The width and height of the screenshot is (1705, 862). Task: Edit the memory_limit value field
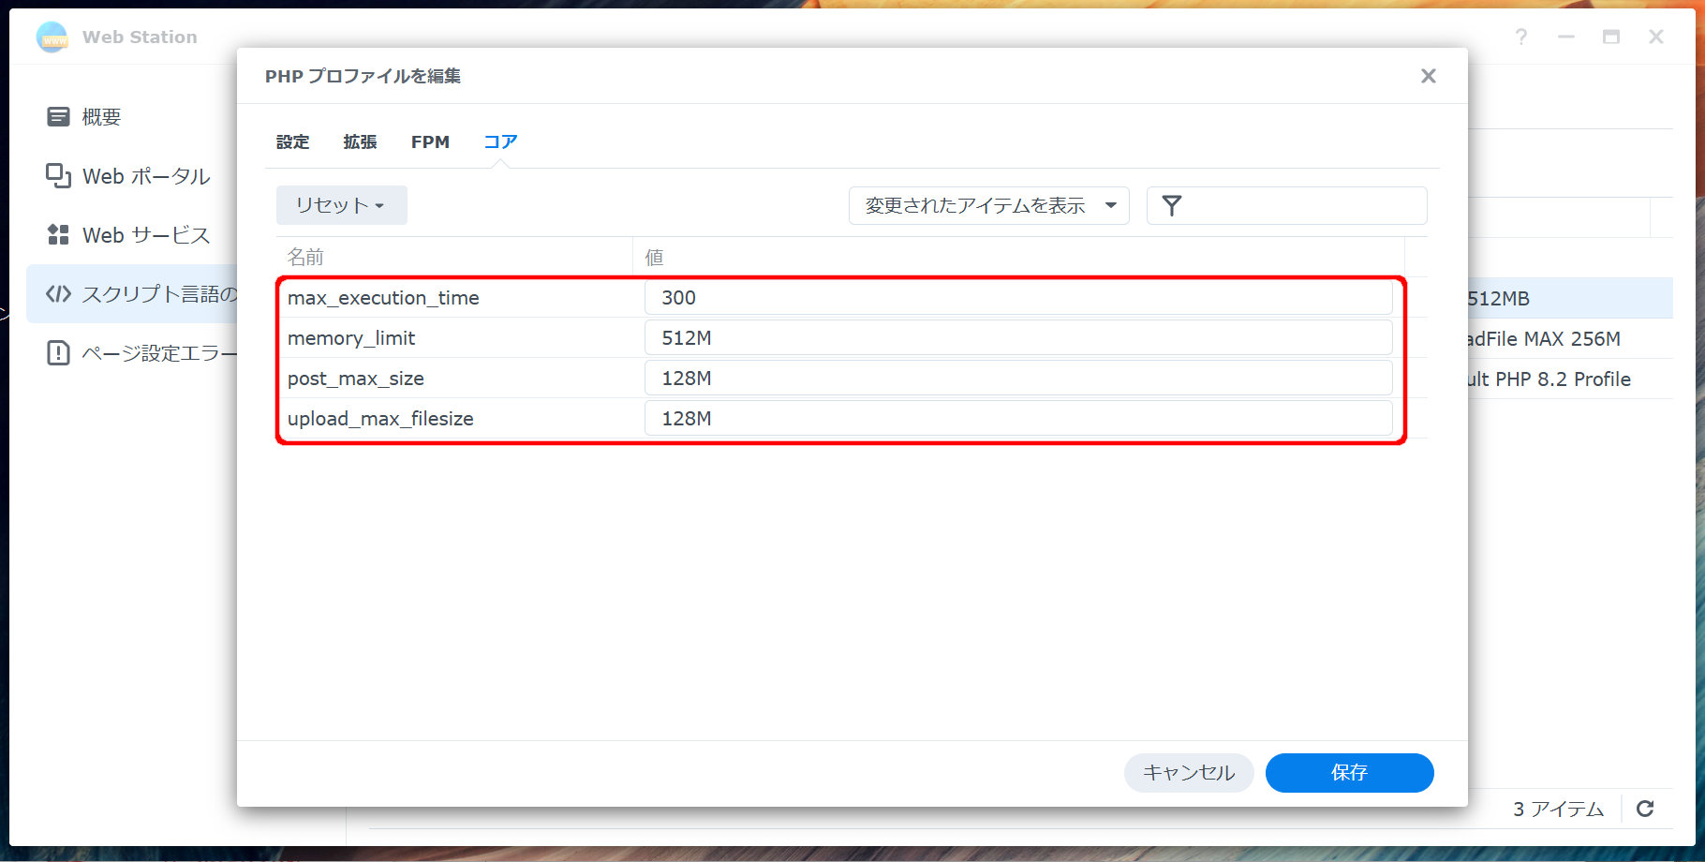point(1017,338)
